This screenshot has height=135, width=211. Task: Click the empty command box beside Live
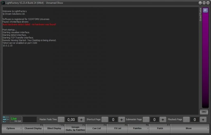coord(30,119)
